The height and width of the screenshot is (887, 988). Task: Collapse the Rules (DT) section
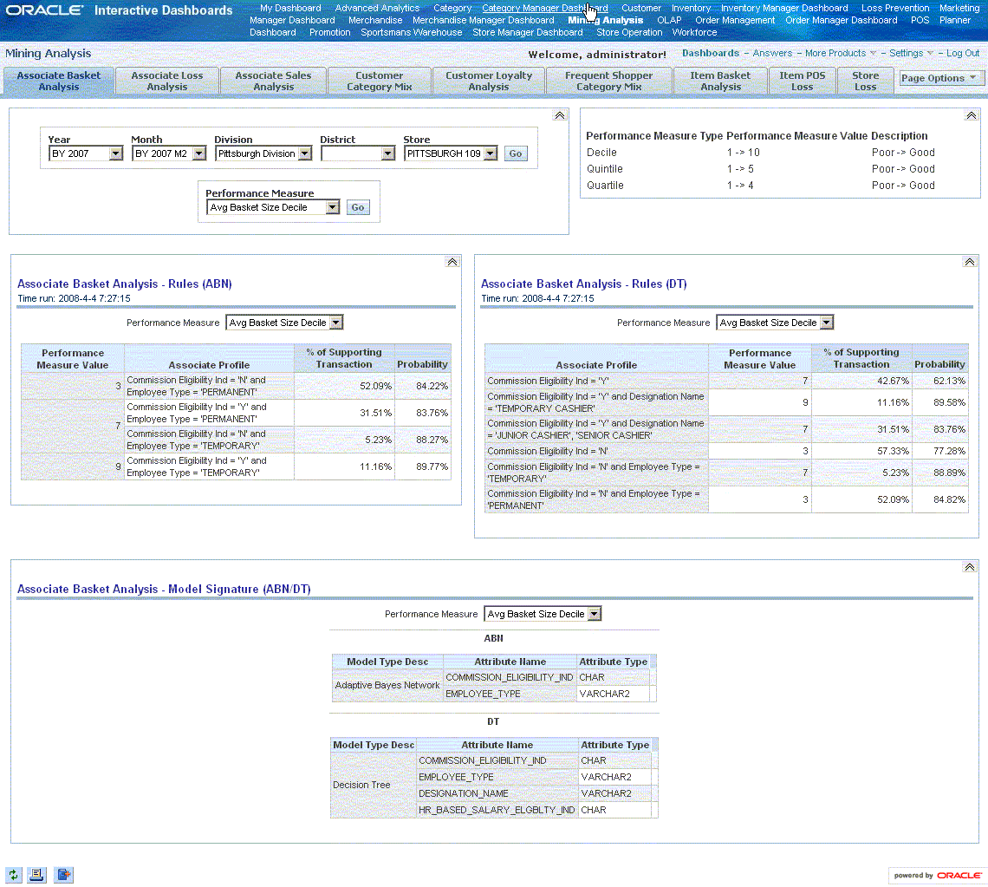click(x=969, y=262)
